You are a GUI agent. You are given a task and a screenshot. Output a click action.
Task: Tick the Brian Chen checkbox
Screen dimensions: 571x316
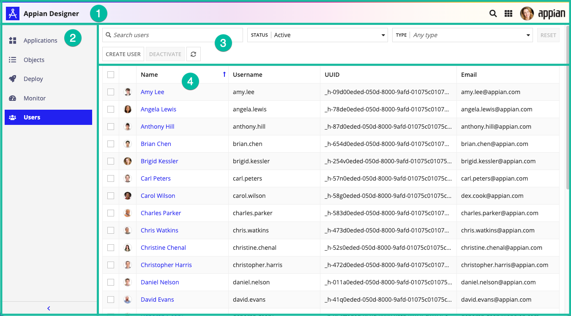(x=111, y=144)
